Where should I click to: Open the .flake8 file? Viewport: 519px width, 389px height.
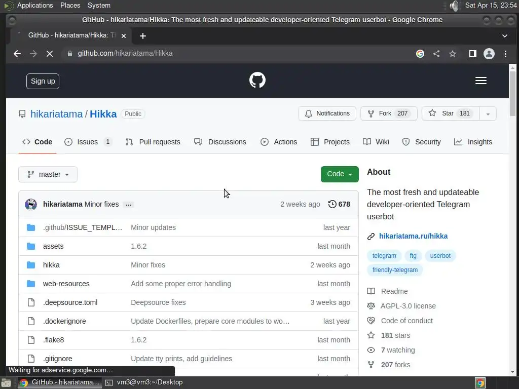click(x=54, y=340)
